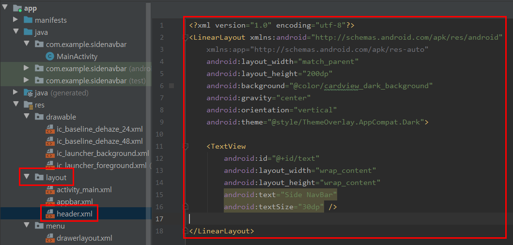Image resolution: width=513 pixels, height=245 pixels.
Task: Click the MainActivity class icon
Action: tap(50, 57)
